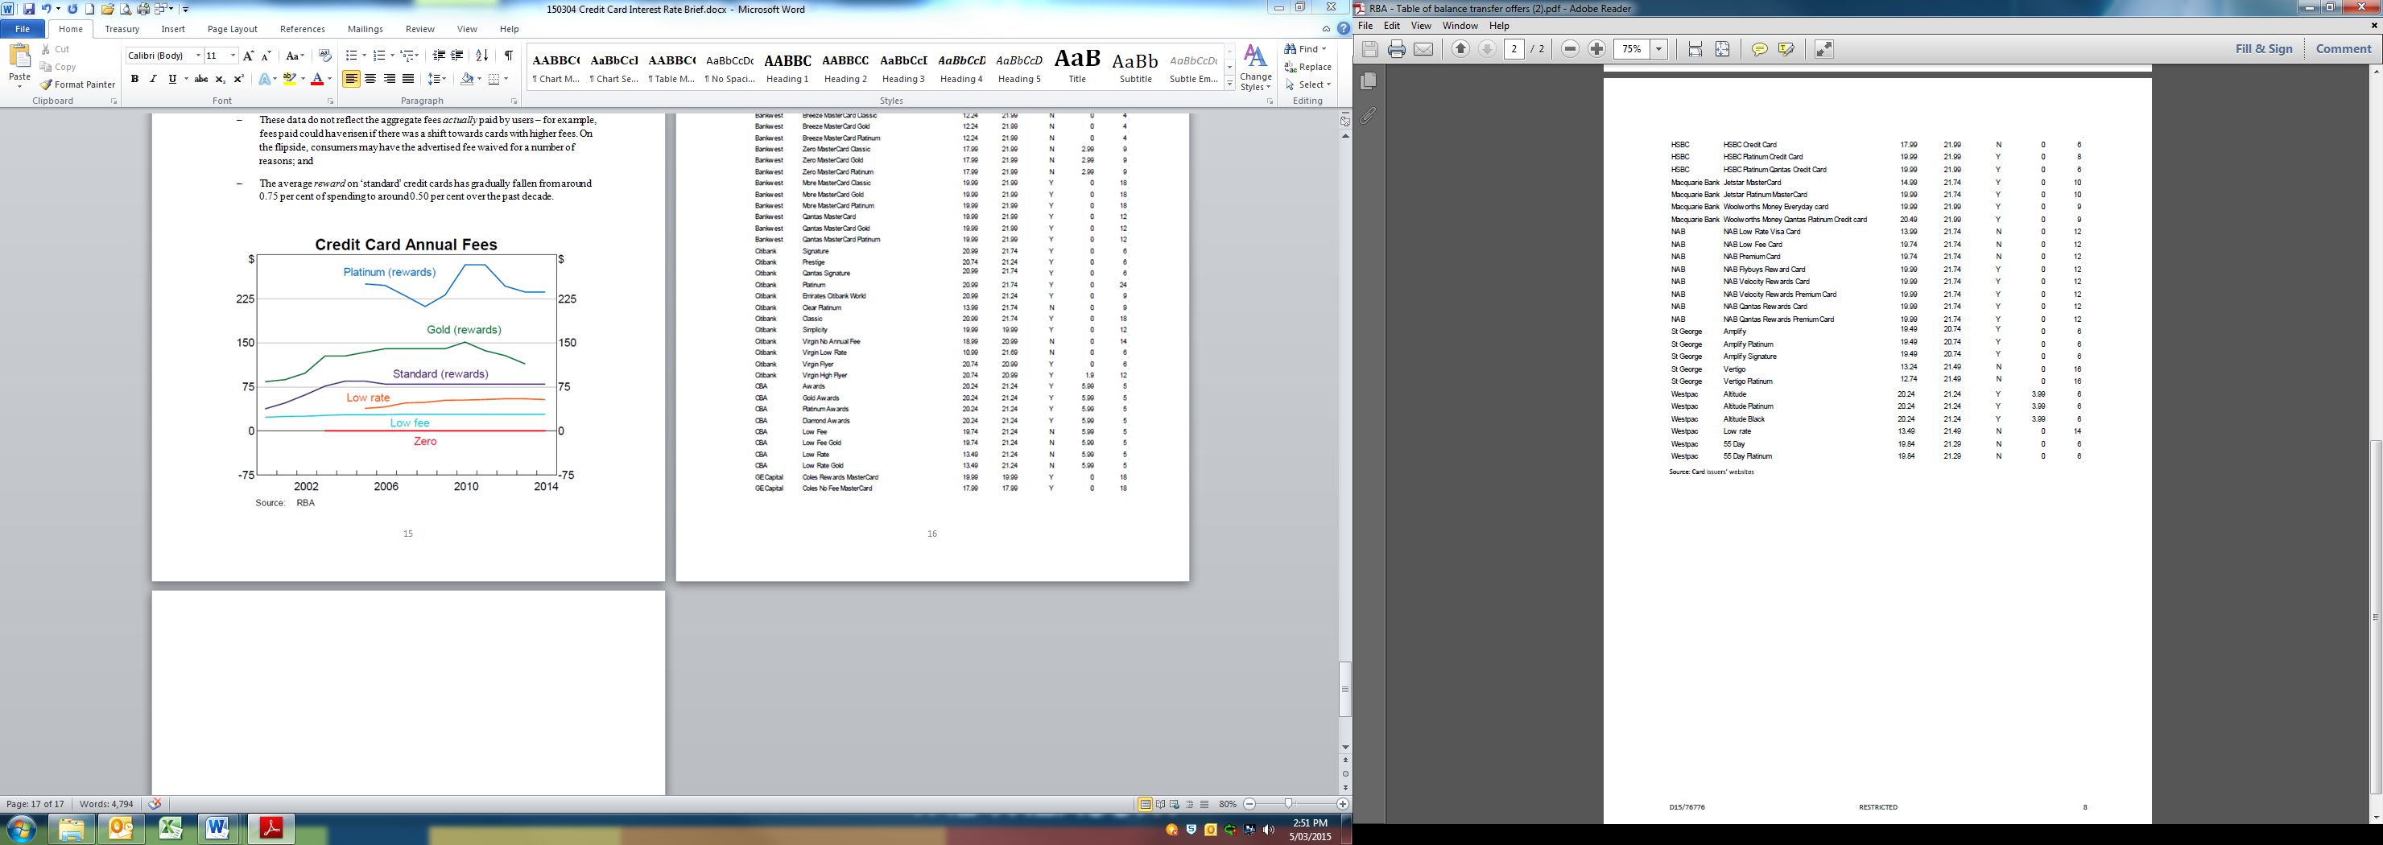The width and height of the screenshot is (2383, 845).
Task: Open Excel from the Windows taskbar
Action: tap(170, 828)
